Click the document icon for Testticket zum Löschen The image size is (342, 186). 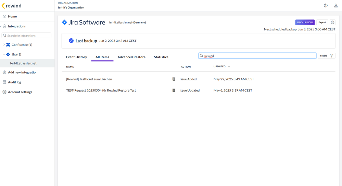(174, 79)
